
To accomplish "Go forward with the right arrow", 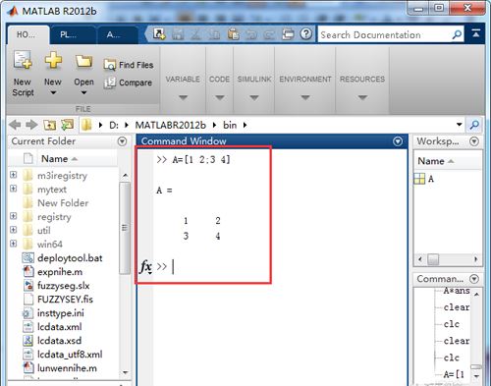I will pos(31,125).
